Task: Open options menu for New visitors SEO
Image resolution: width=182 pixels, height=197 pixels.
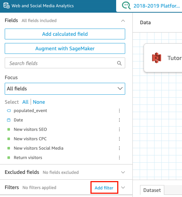Action: pos(119,129)
